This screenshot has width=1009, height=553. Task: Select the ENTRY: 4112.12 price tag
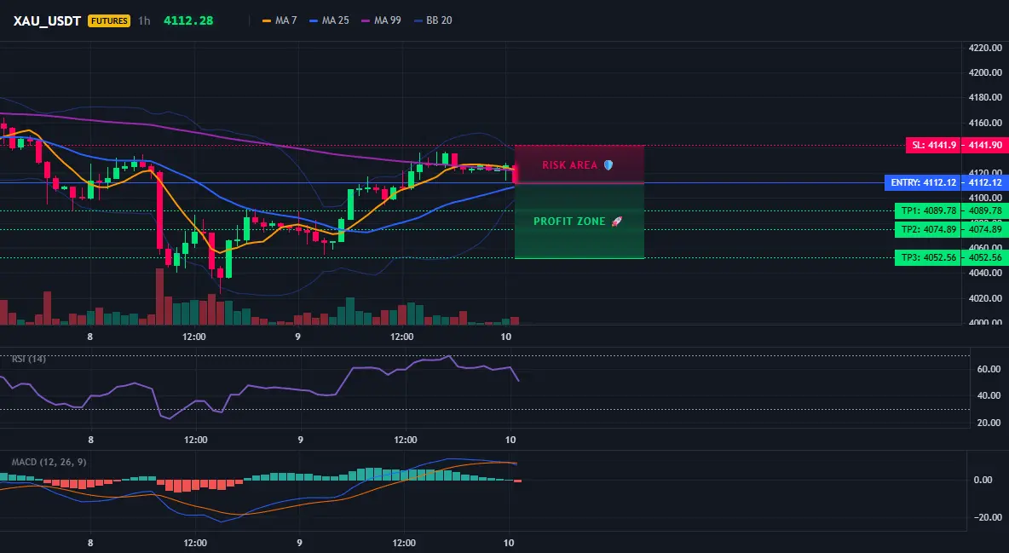923,183
